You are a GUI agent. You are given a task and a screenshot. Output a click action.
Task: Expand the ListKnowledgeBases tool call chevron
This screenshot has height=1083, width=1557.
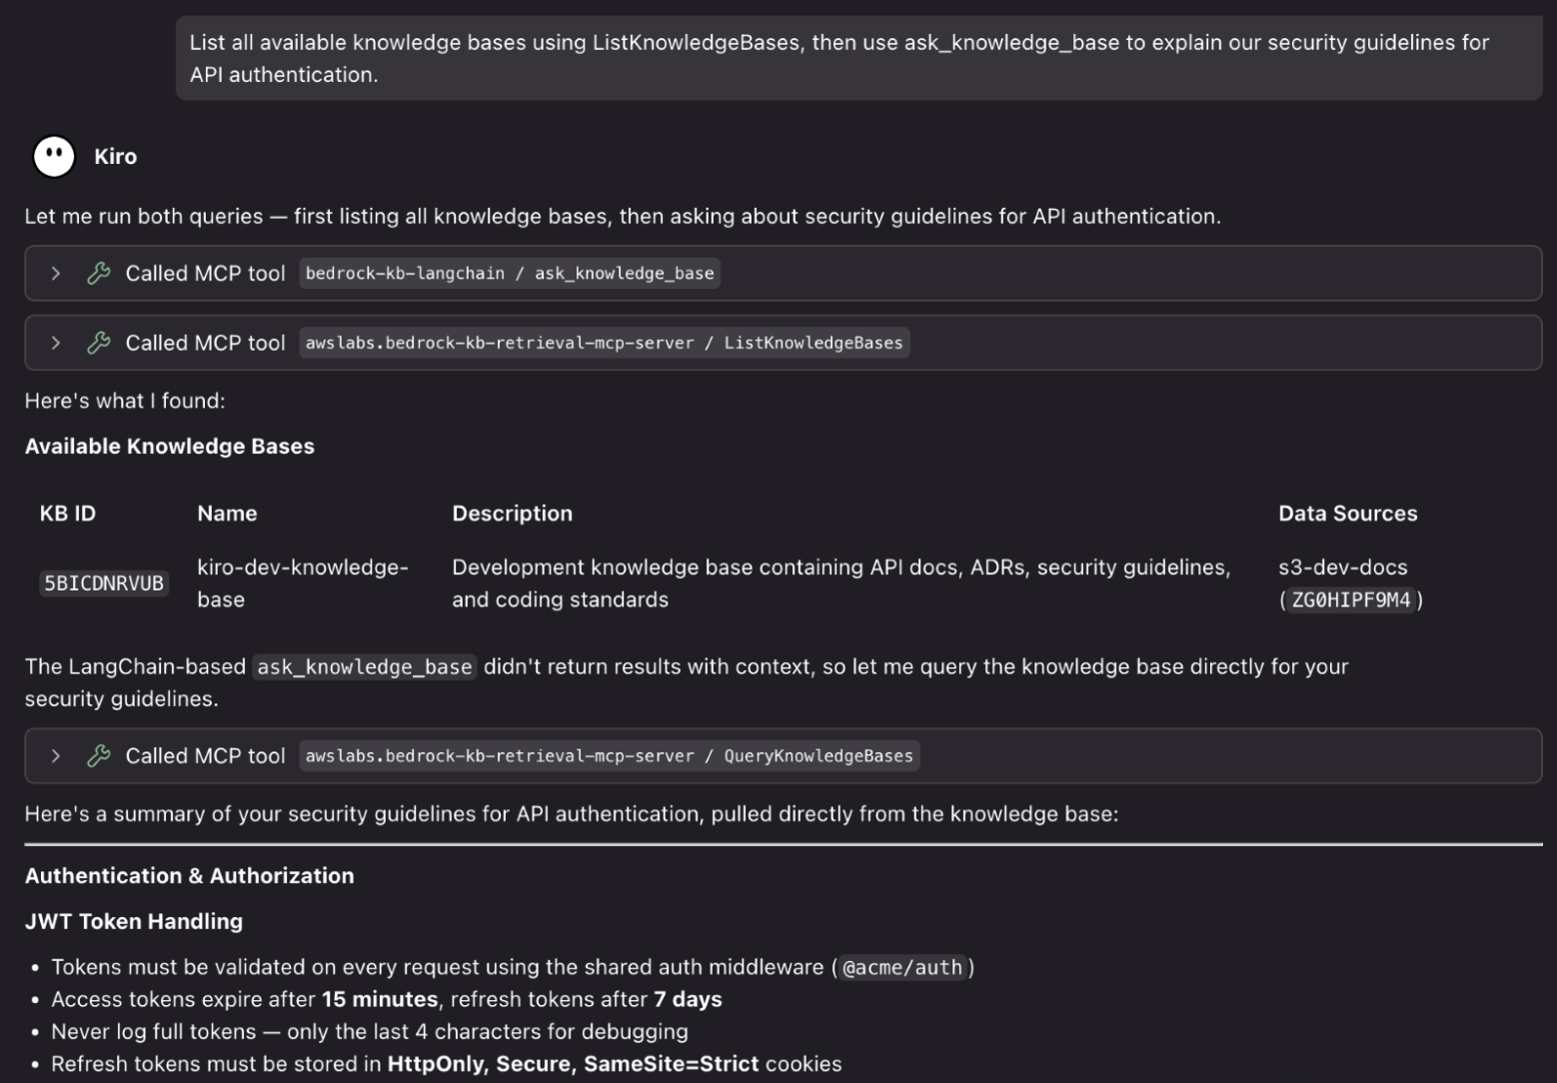(x=56, y=343)
